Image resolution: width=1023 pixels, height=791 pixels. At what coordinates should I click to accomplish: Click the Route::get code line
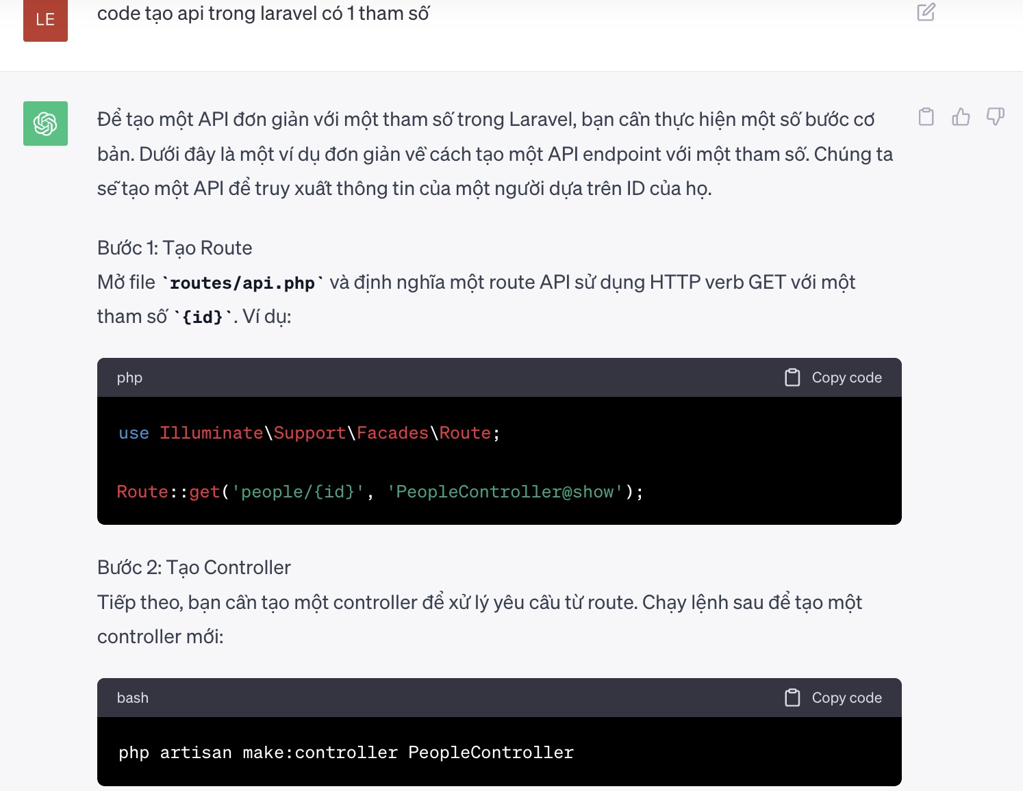pyautogui.click(x=379, y=492)
